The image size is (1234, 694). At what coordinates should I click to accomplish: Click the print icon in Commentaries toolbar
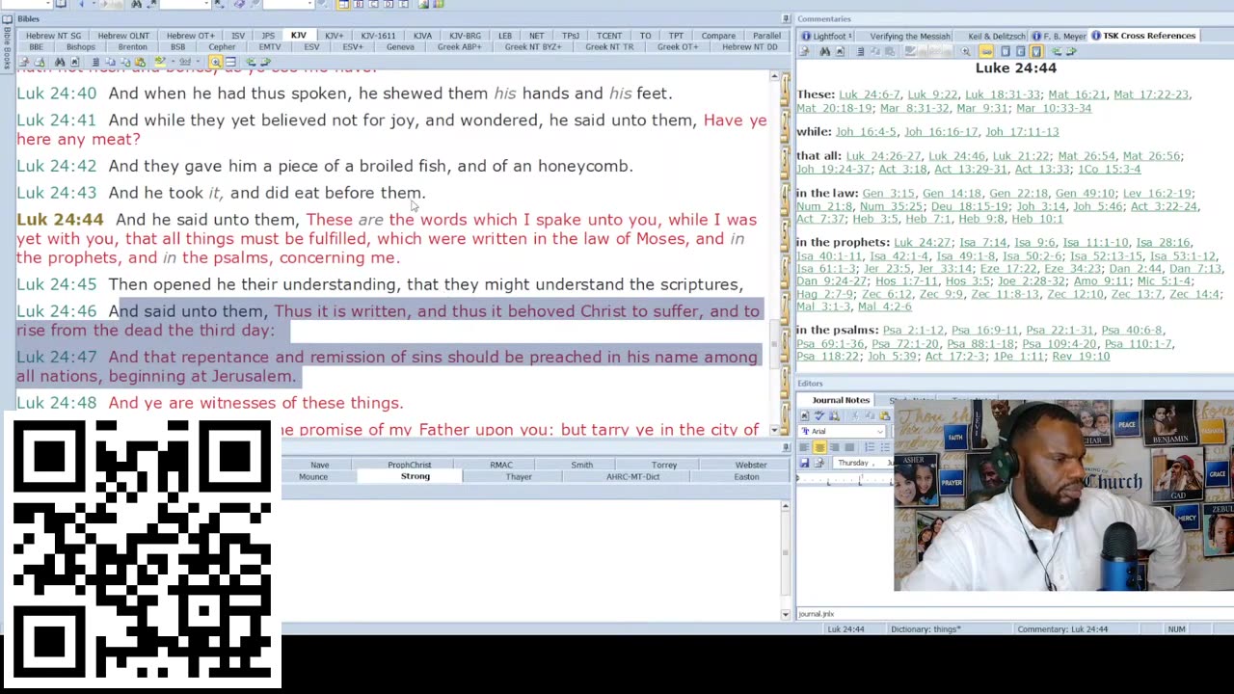point(804,51)
